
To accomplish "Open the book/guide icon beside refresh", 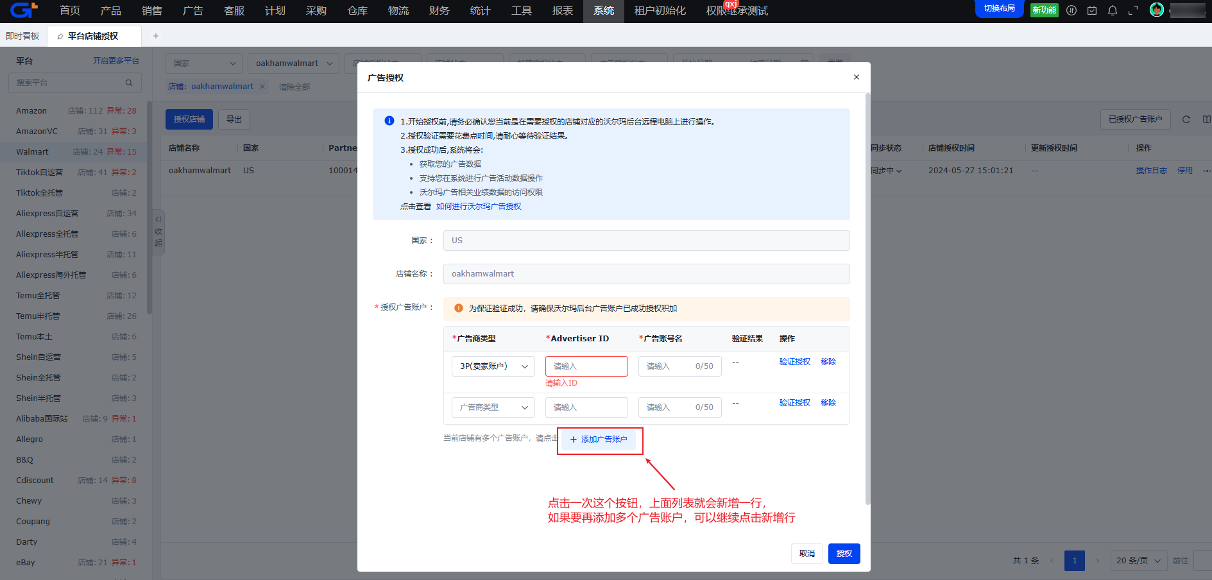I will 1206,119.
